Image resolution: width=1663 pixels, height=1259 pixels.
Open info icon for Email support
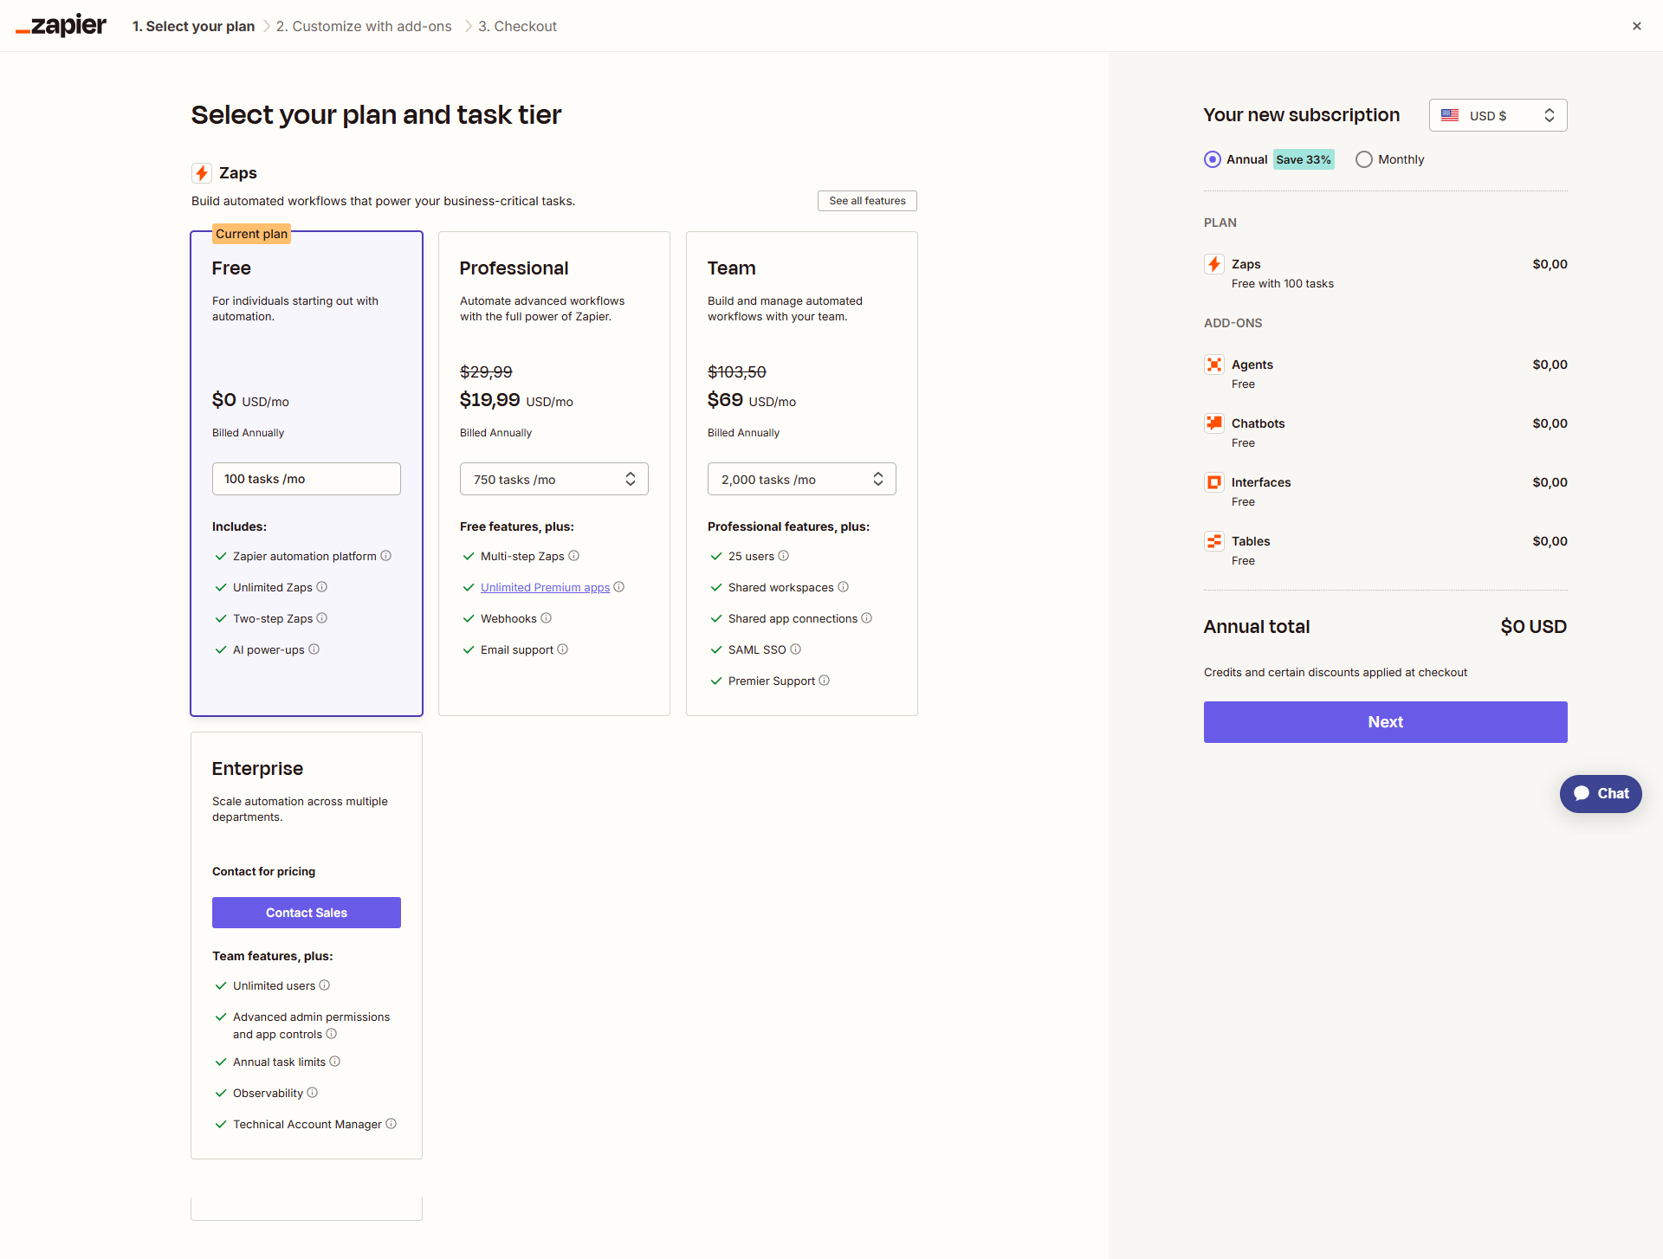pos(563,649)
